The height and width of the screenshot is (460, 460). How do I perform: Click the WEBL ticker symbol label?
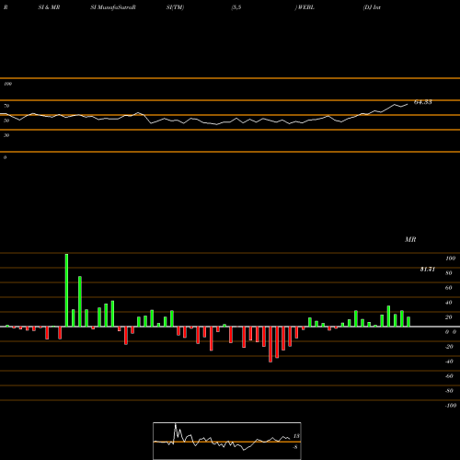(x=305, y=7)
